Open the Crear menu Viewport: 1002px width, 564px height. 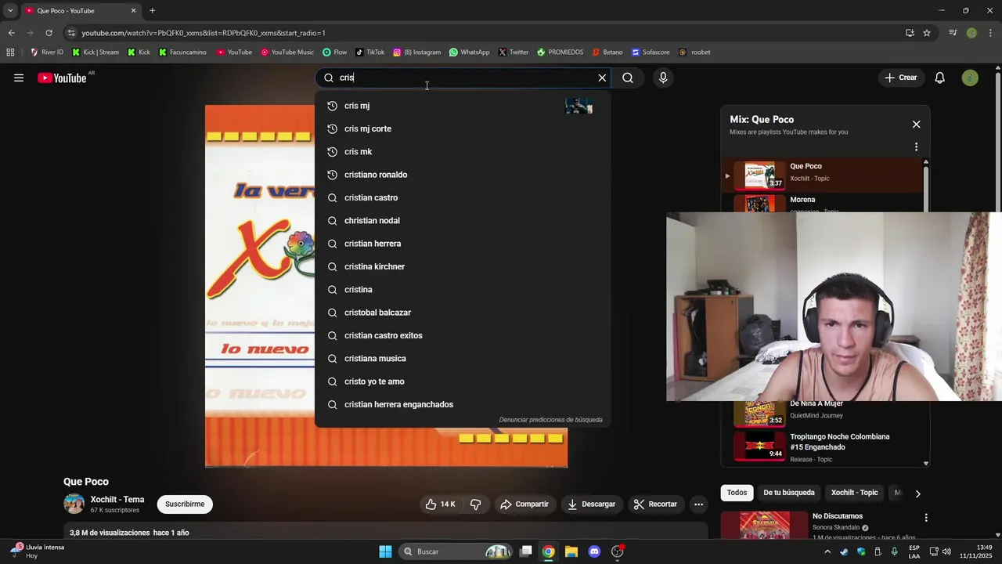(x=900, y=78)
